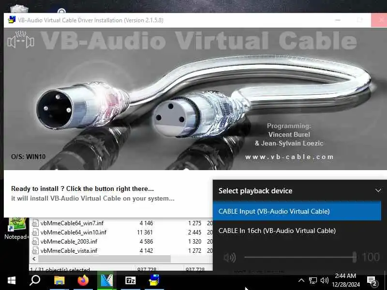Click the VB-Audio logo in the banner corner
387x290 pixels.
[21, 40]
